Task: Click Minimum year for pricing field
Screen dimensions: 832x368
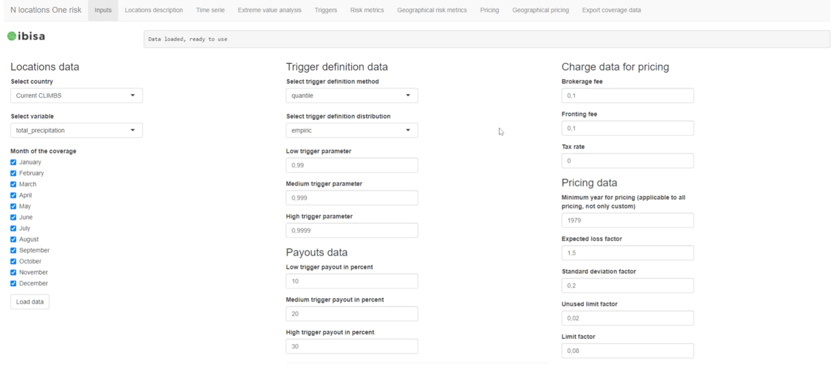Action: click(x=627, y=220)
